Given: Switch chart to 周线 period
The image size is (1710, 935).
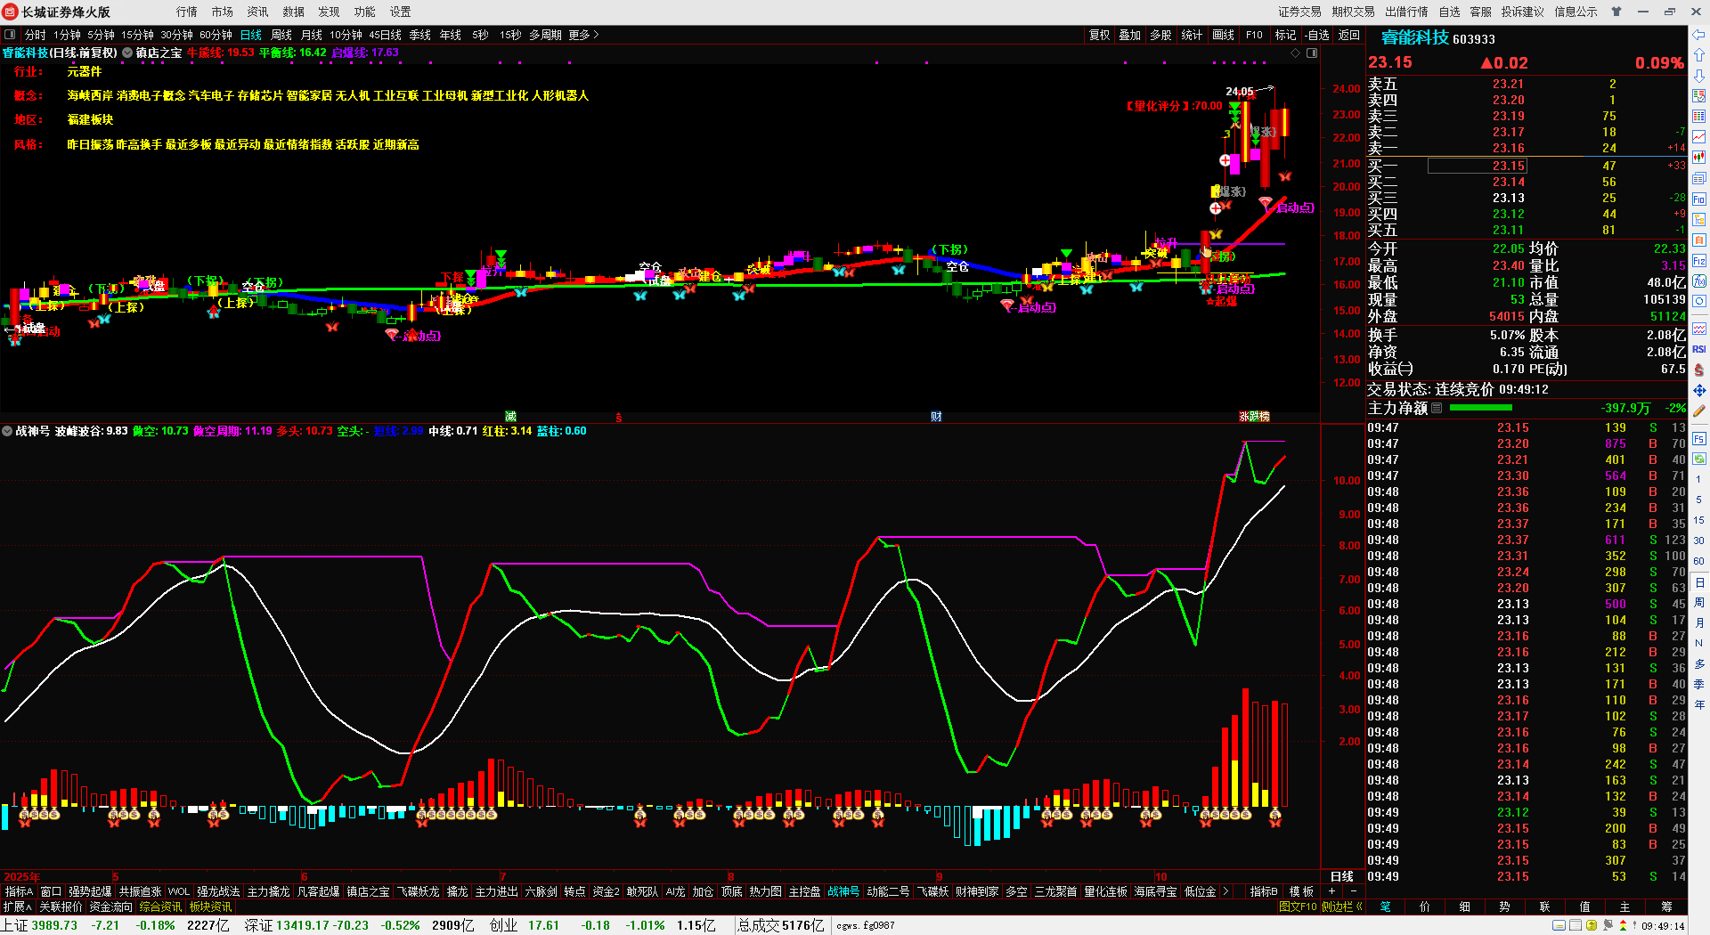Looking at the screenshot, I should (281, 35).
